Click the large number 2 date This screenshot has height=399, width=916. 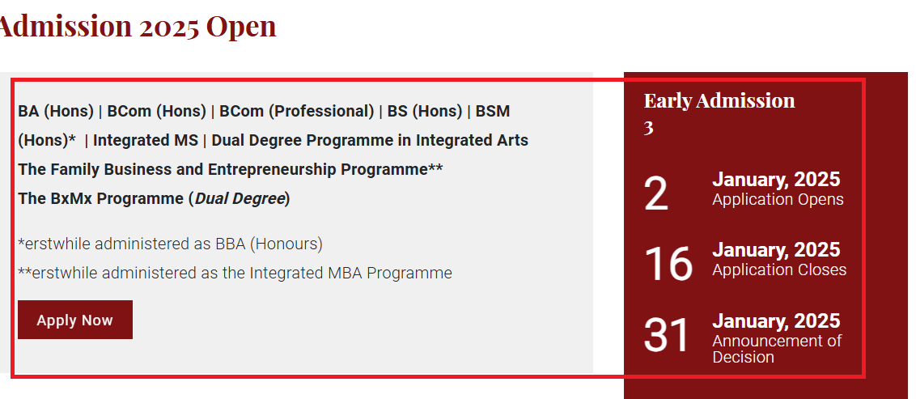pyautogui.click(x=655, y=194)
